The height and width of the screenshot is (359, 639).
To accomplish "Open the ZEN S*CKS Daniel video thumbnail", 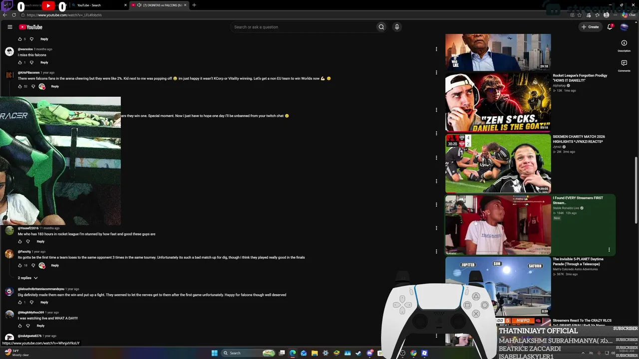I will click(498, 102).
